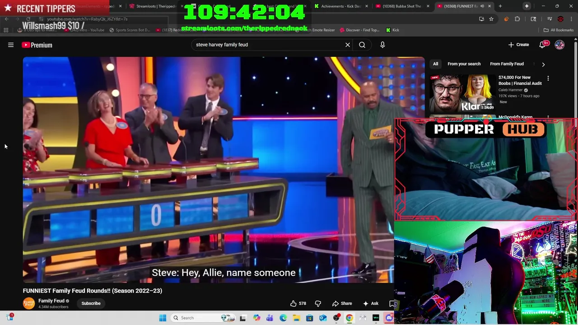The width and height of the screenshot is (578, 325).
Task: Open the Widgets icon on taskbar
Action: coord(10,318)
